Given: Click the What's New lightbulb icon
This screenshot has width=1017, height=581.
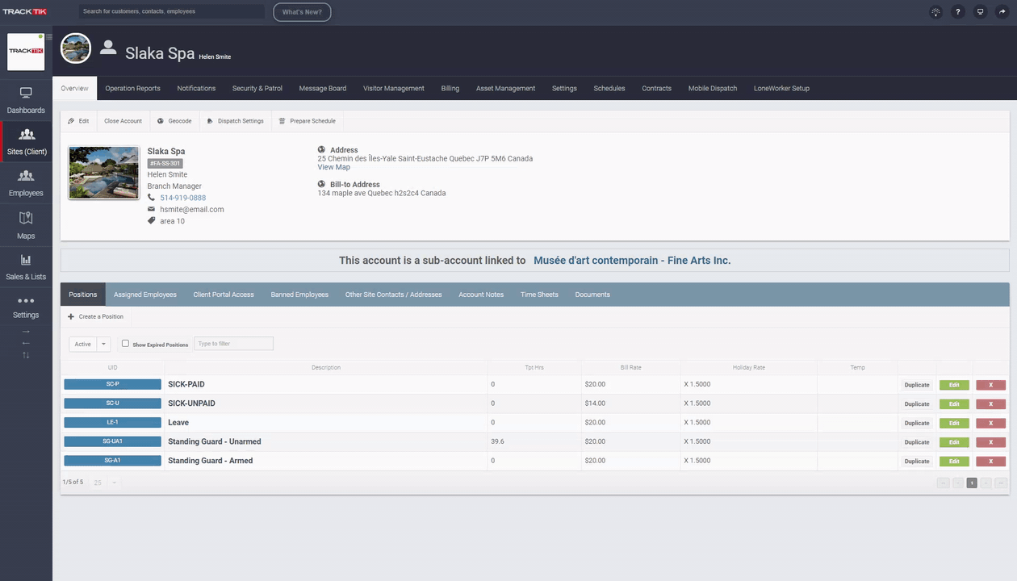Looking at the screenshot, I should click(935, 11).
